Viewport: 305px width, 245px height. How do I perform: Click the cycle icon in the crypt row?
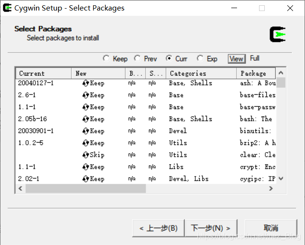(86, 167)
